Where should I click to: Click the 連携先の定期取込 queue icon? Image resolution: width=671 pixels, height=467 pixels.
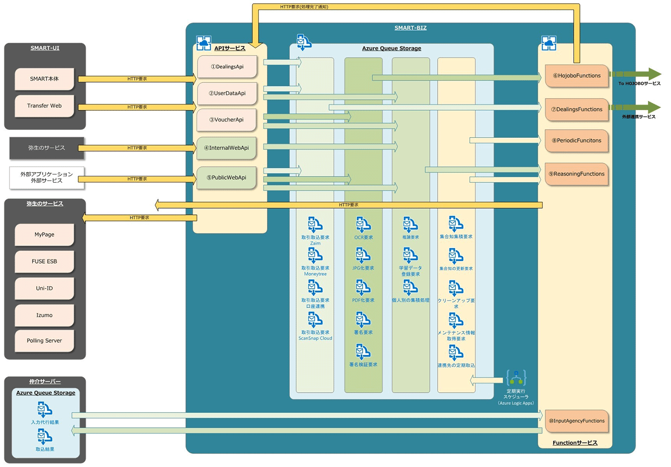(456, 353)
